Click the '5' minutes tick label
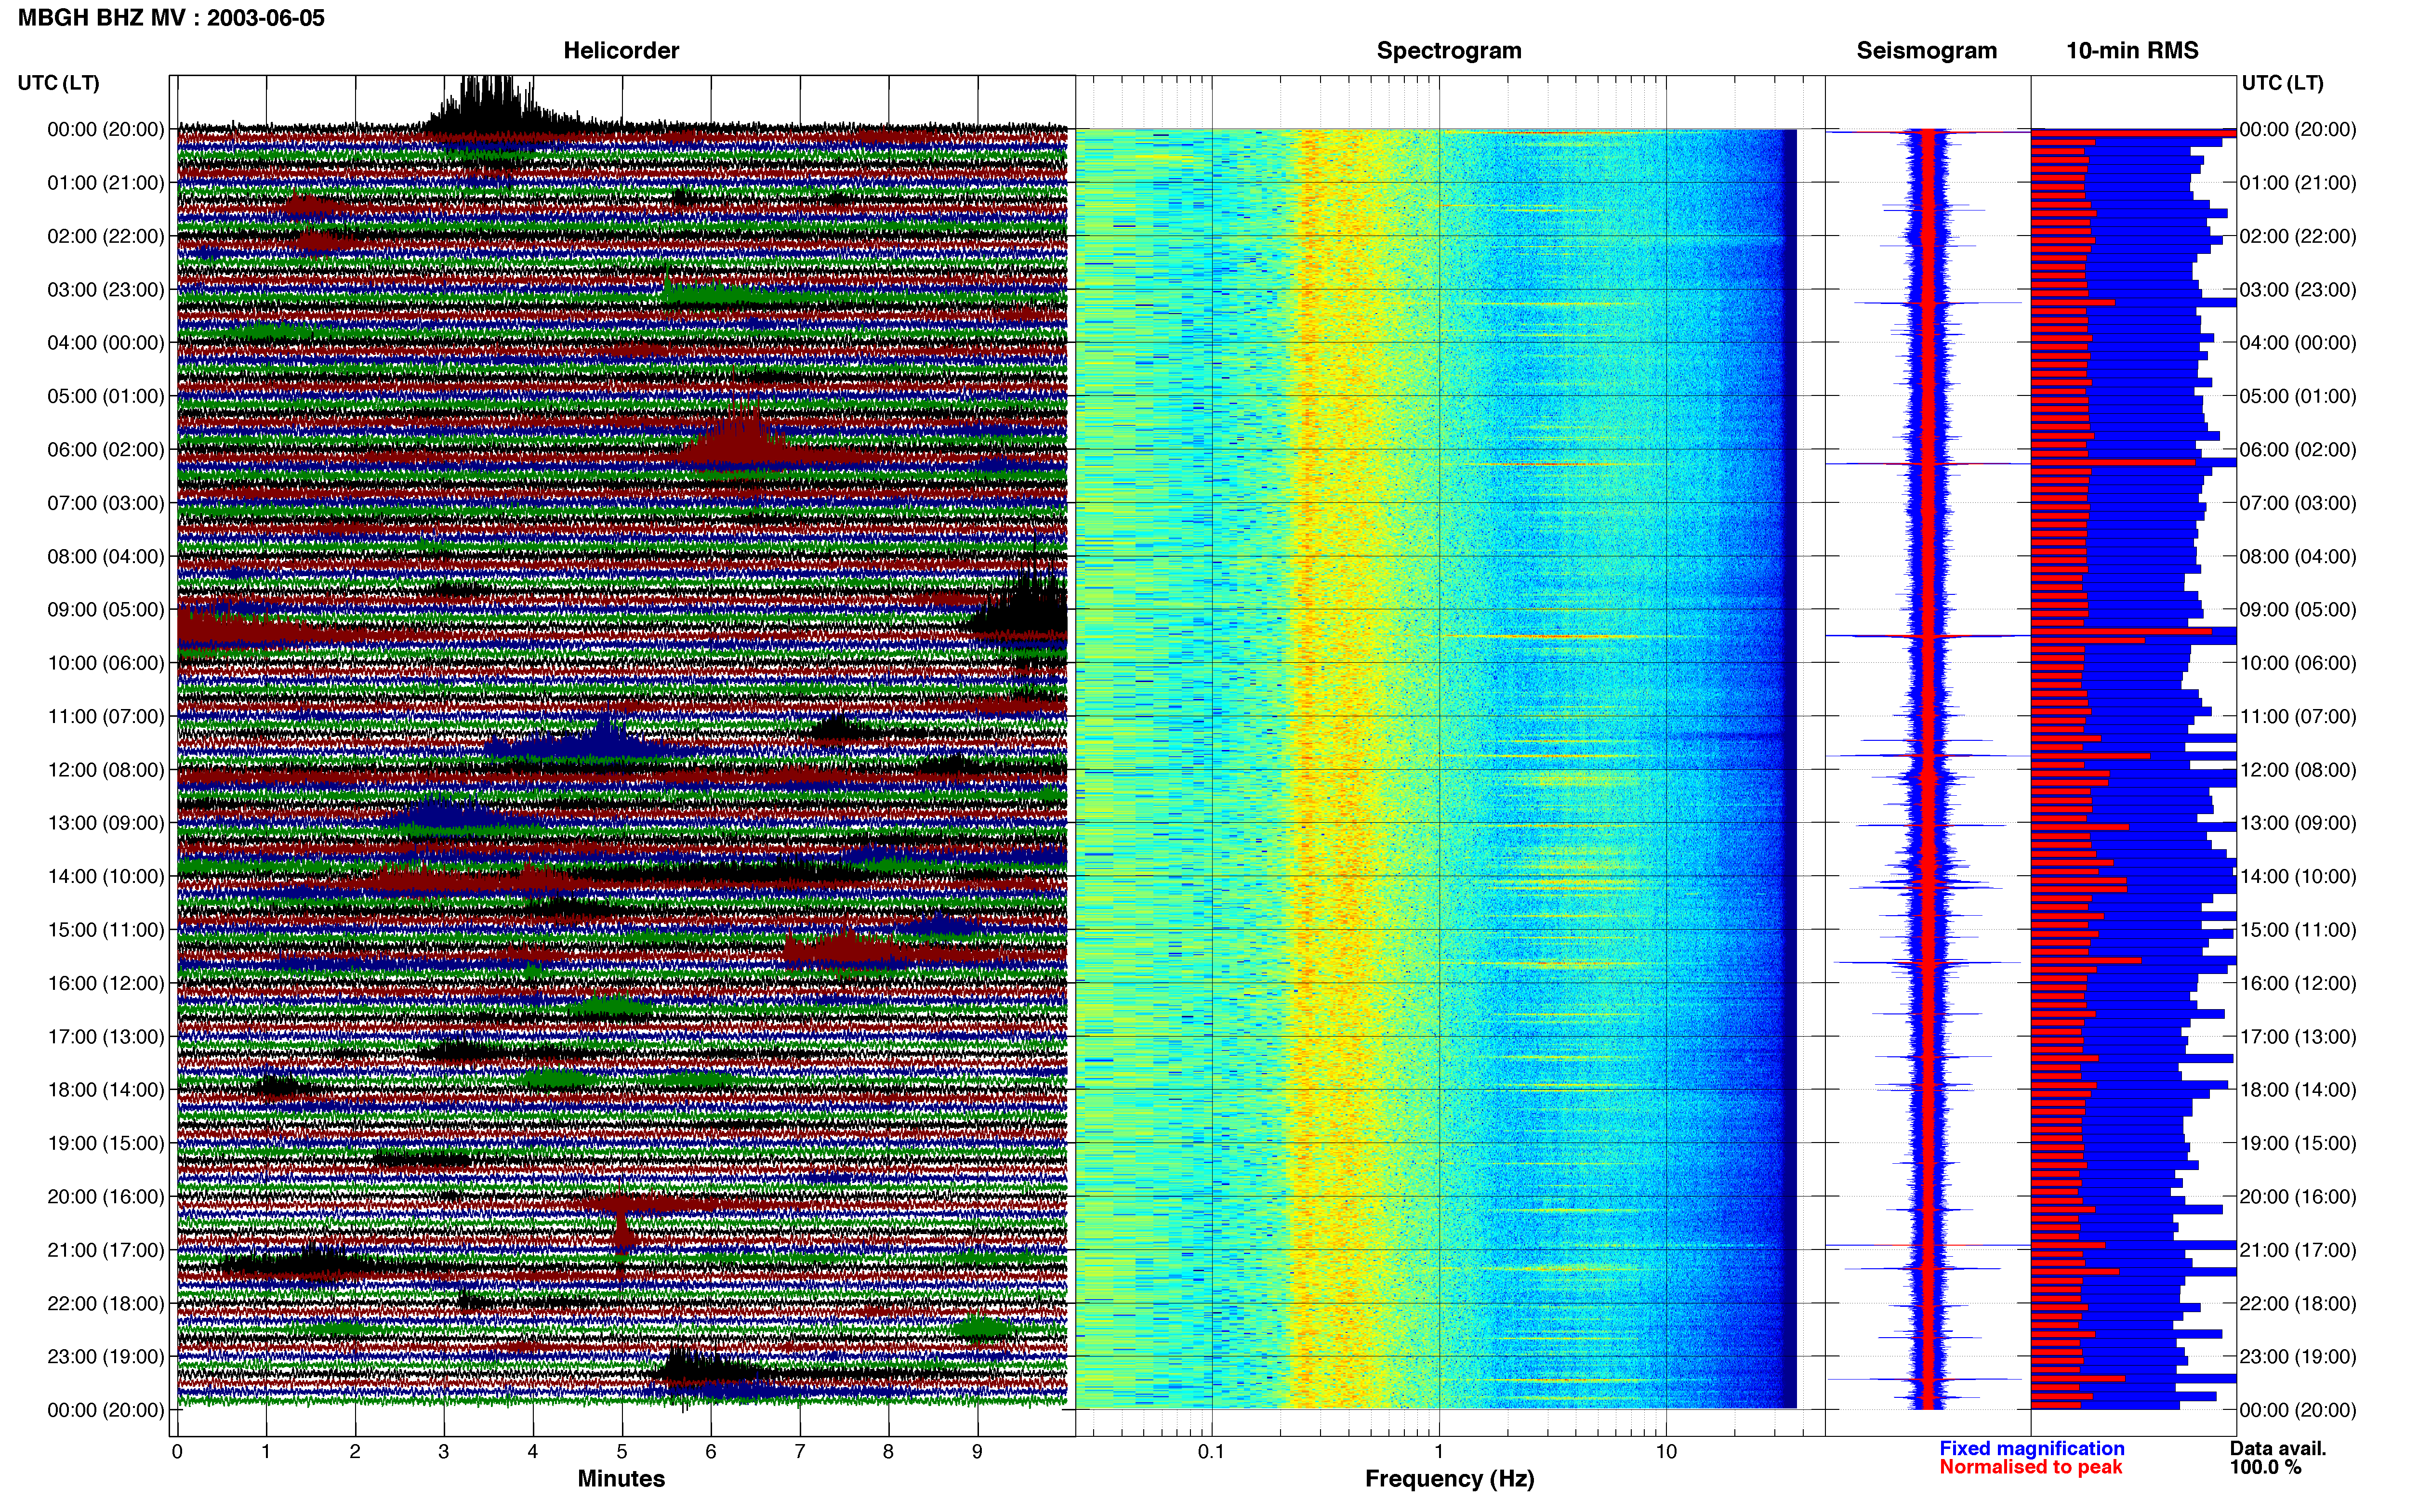 (x=622, y=1451)
